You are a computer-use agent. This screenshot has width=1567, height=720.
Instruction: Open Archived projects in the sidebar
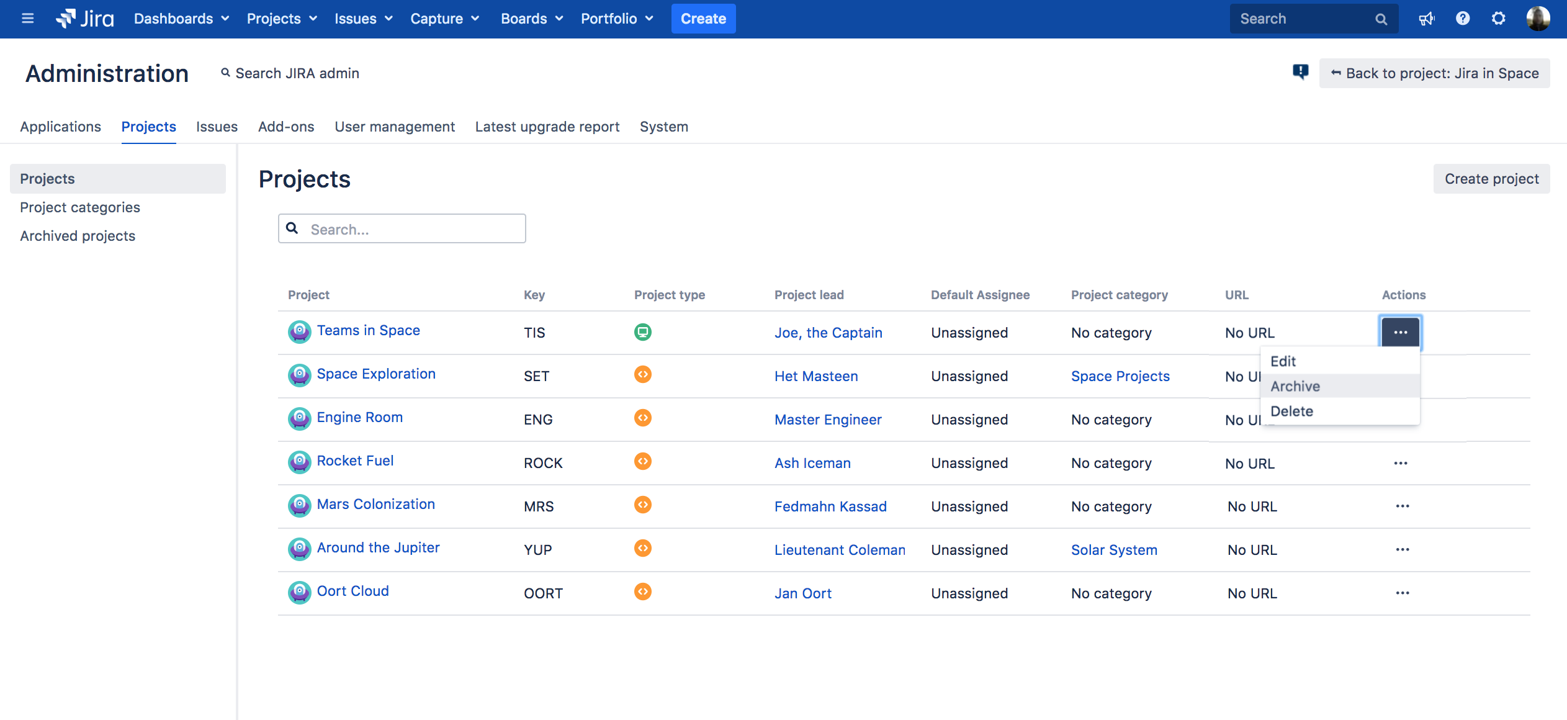point(78,236)
